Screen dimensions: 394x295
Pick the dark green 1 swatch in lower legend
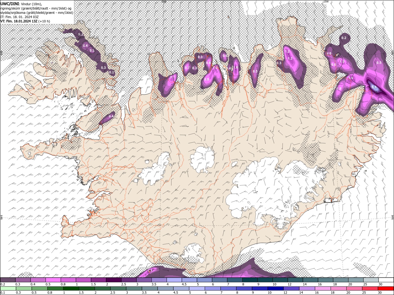(72, 289)
